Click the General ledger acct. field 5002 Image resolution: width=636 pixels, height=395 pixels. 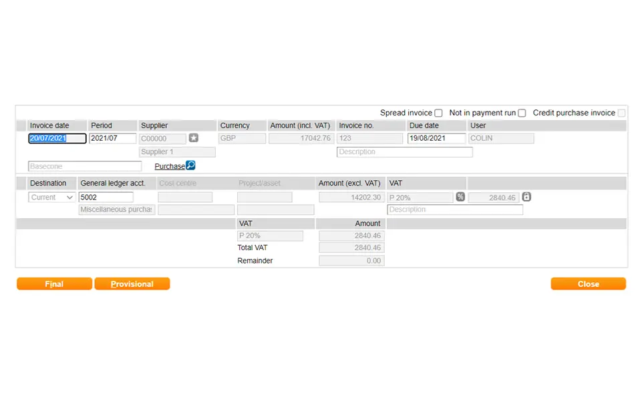click(106, 197)
